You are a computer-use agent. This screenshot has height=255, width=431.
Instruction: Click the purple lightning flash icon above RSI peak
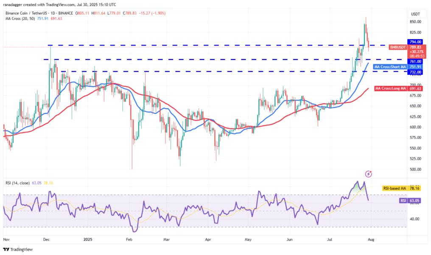[367, 174]
